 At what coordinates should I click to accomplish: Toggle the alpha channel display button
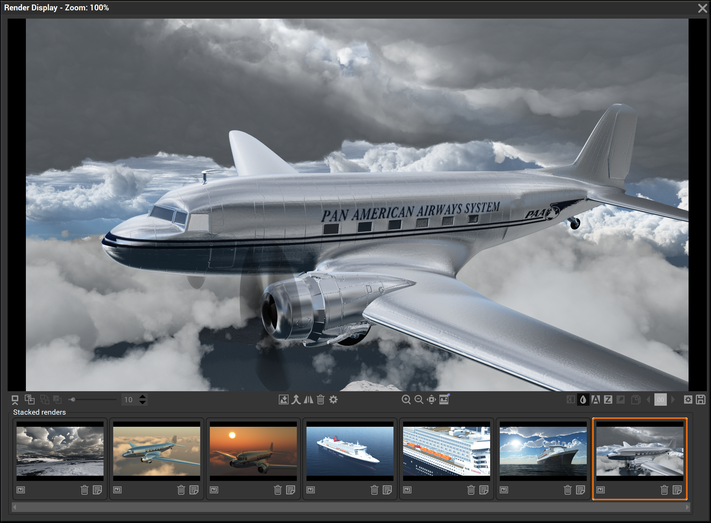tap(595, 399)
